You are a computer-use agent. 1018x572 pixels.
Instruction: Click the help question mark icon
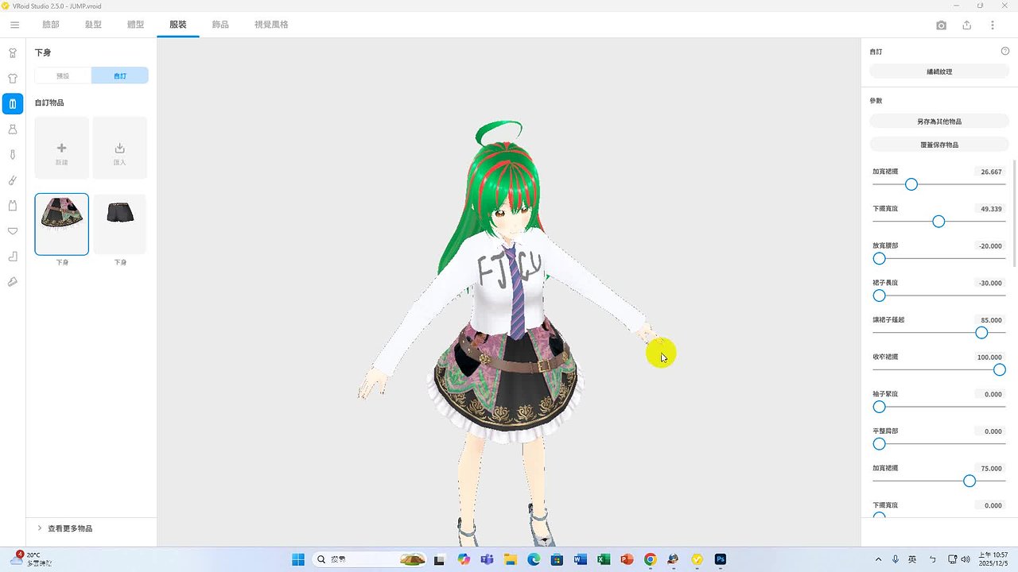click(x=1005, y=52)
